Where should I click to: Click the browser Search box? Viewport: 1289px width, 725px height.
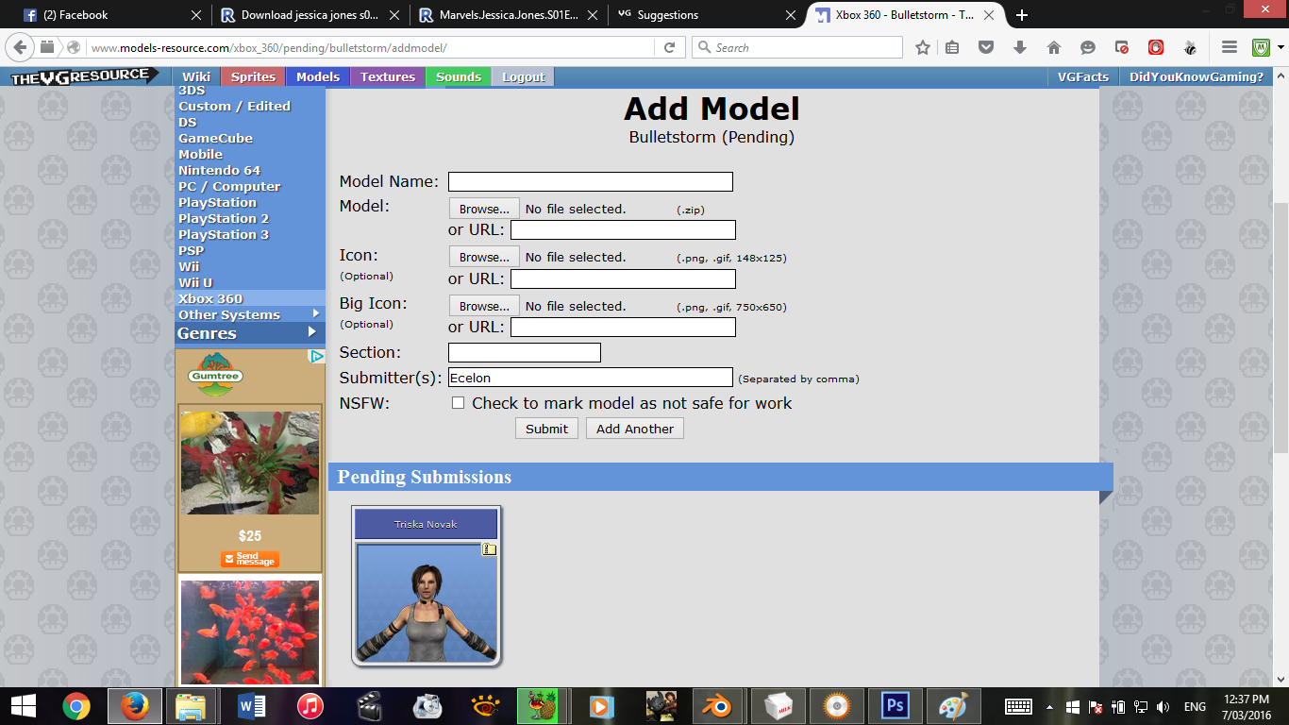point(797,47)
